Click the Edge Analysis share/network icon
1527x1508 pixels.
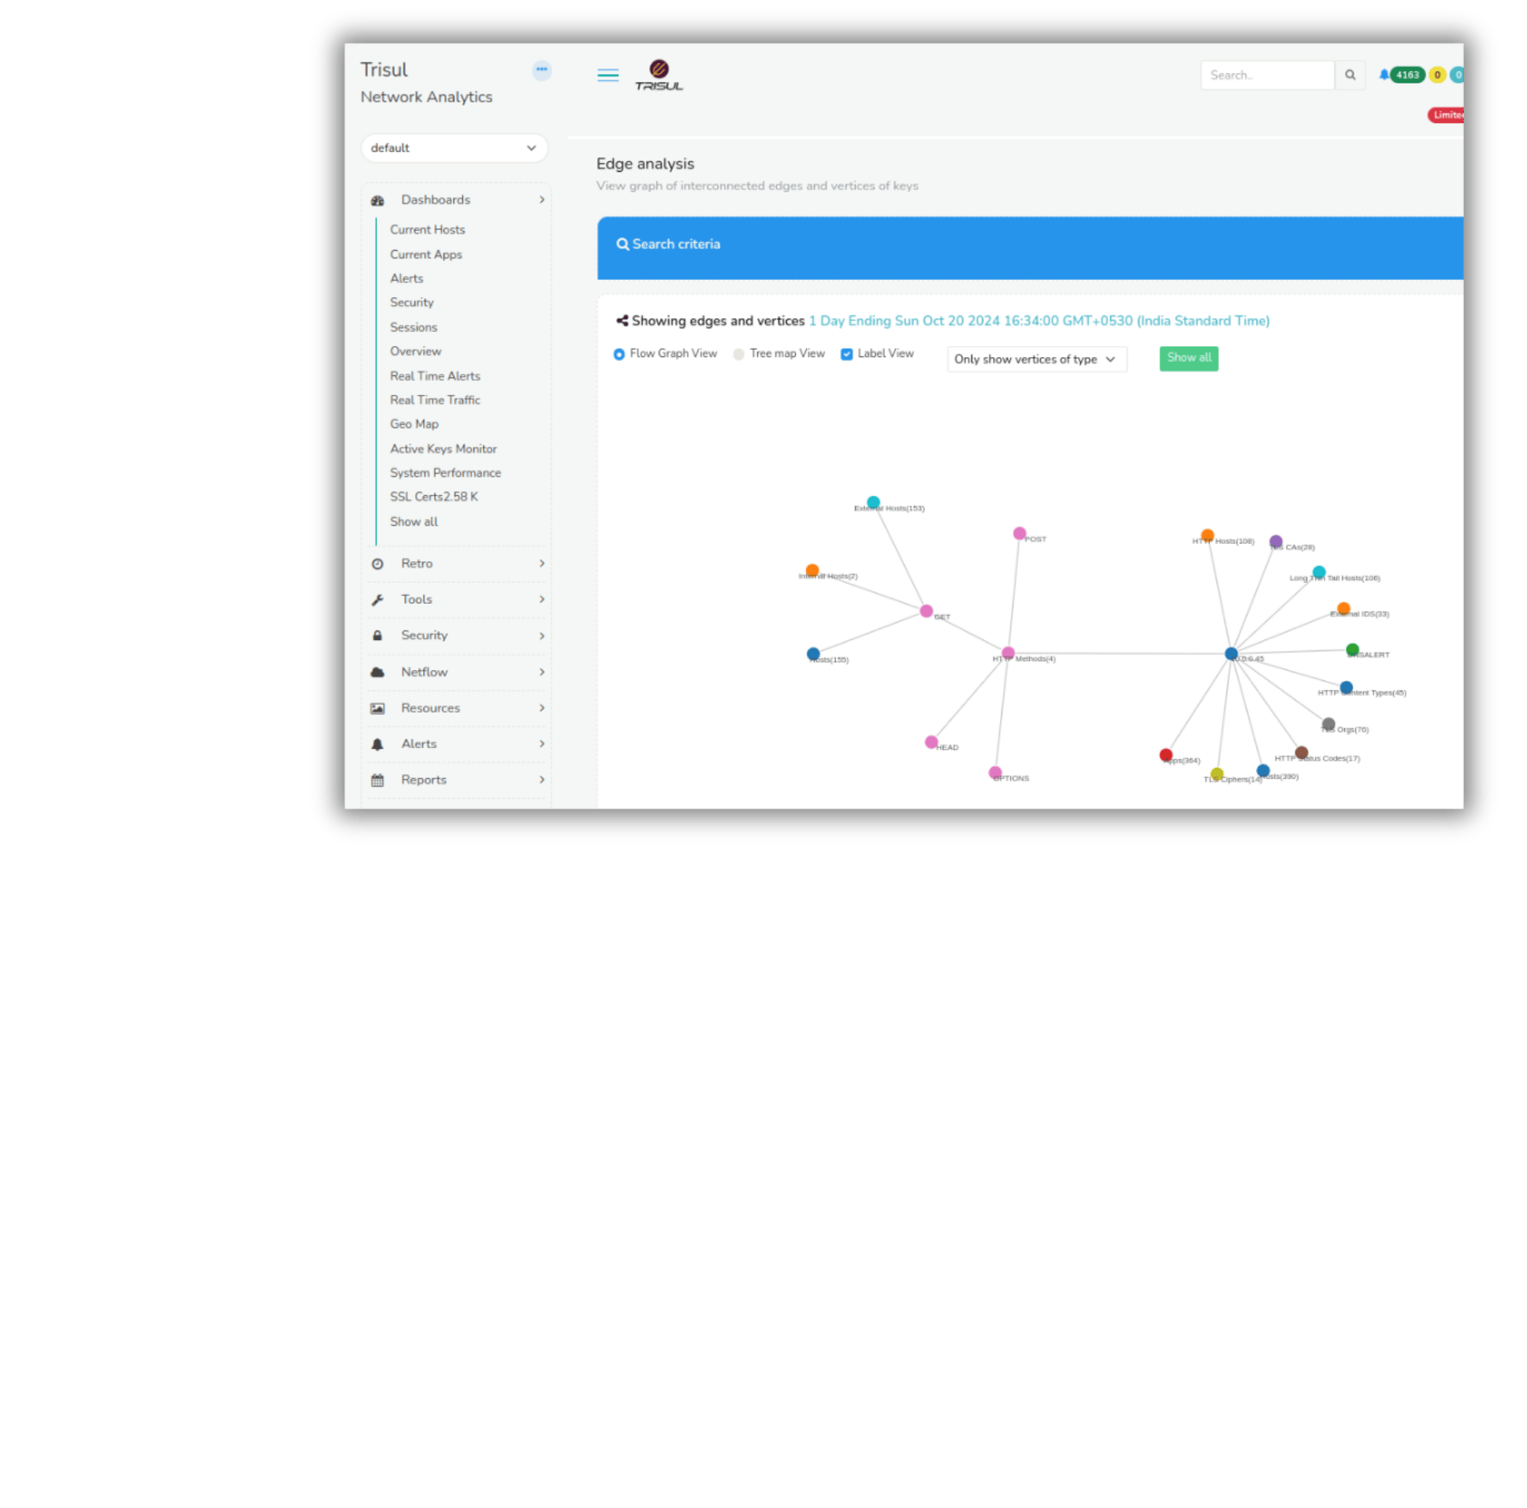tap(622, 320)
